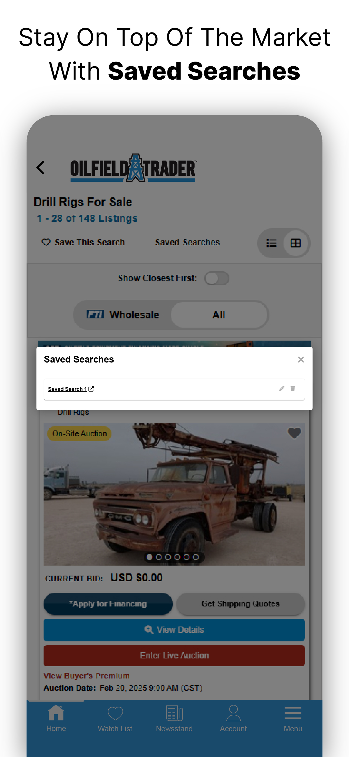Switch to list view icon
The height and width of the screenshot is (757, 349).
[271, 243]
